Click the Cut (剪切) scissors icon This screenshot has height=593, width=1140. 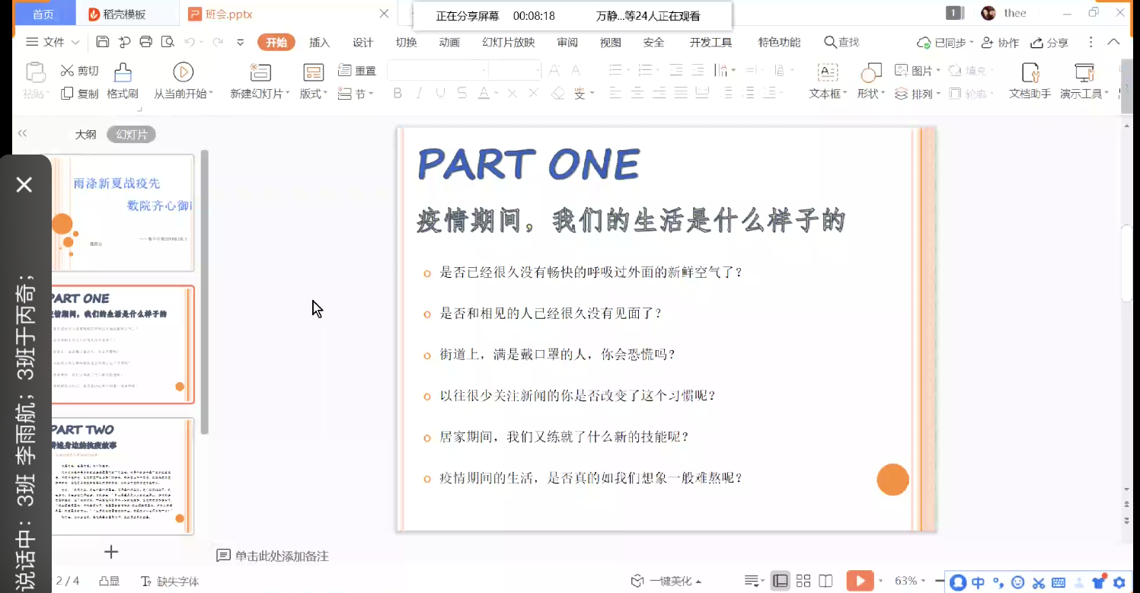click(68, 71)
